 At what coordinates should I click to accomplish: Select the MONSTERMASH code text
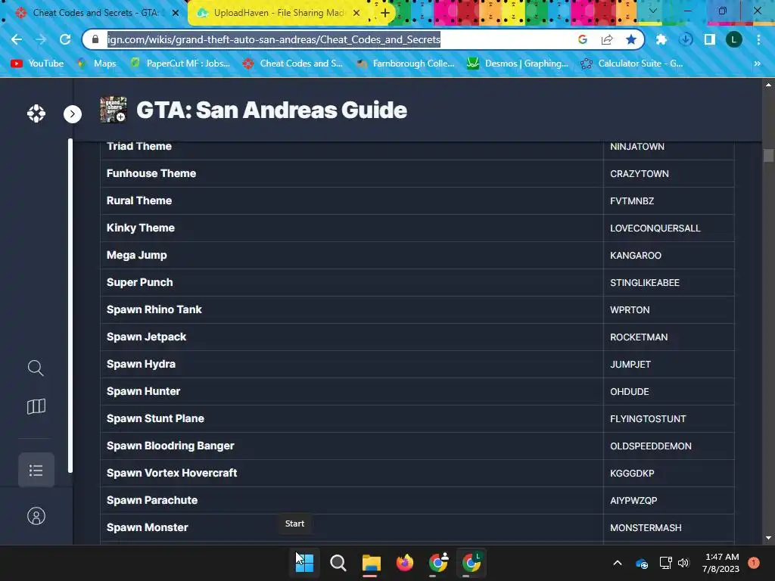tap(646, 527)
